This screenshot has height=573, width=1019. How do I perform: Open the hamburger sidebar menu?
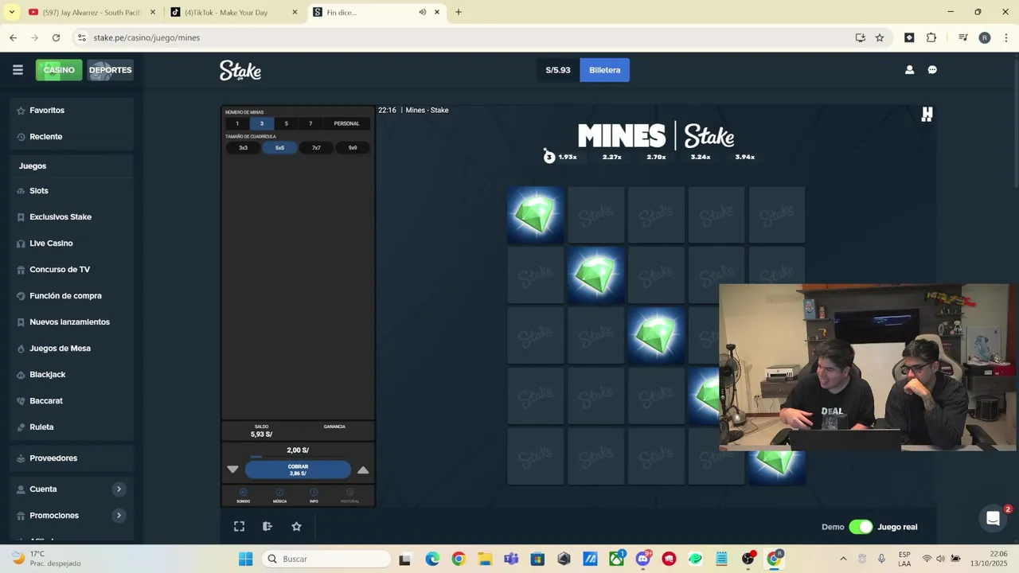coord(18,70)
